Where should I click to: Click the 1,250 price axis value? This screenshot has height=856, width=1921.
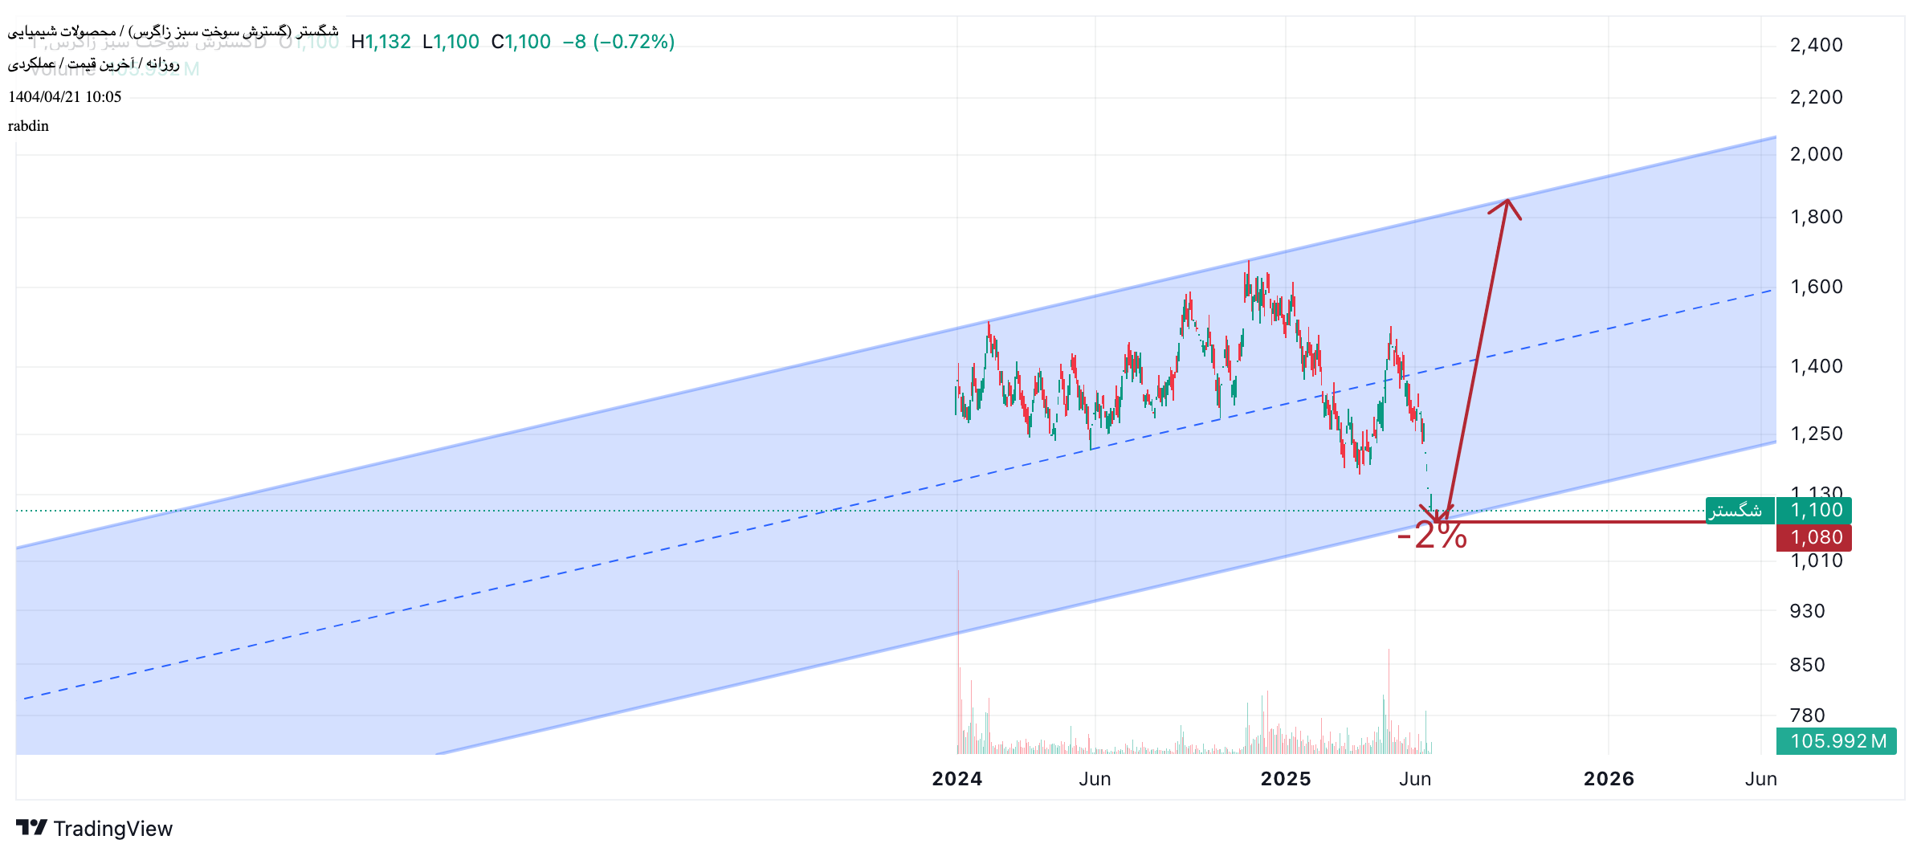1817,434
